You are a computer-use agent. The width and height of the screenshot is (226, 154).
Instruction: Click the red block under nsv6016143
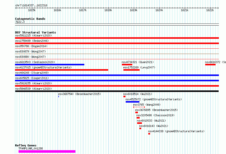(140, 128)
